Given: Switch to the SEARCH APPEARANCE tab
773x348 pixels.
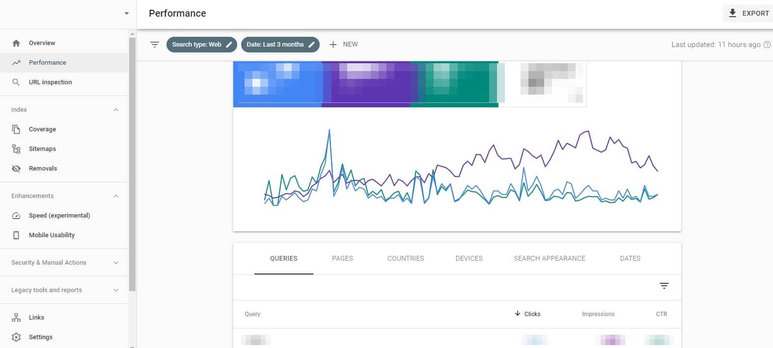Looking at the screenshot, I should 550,258.
